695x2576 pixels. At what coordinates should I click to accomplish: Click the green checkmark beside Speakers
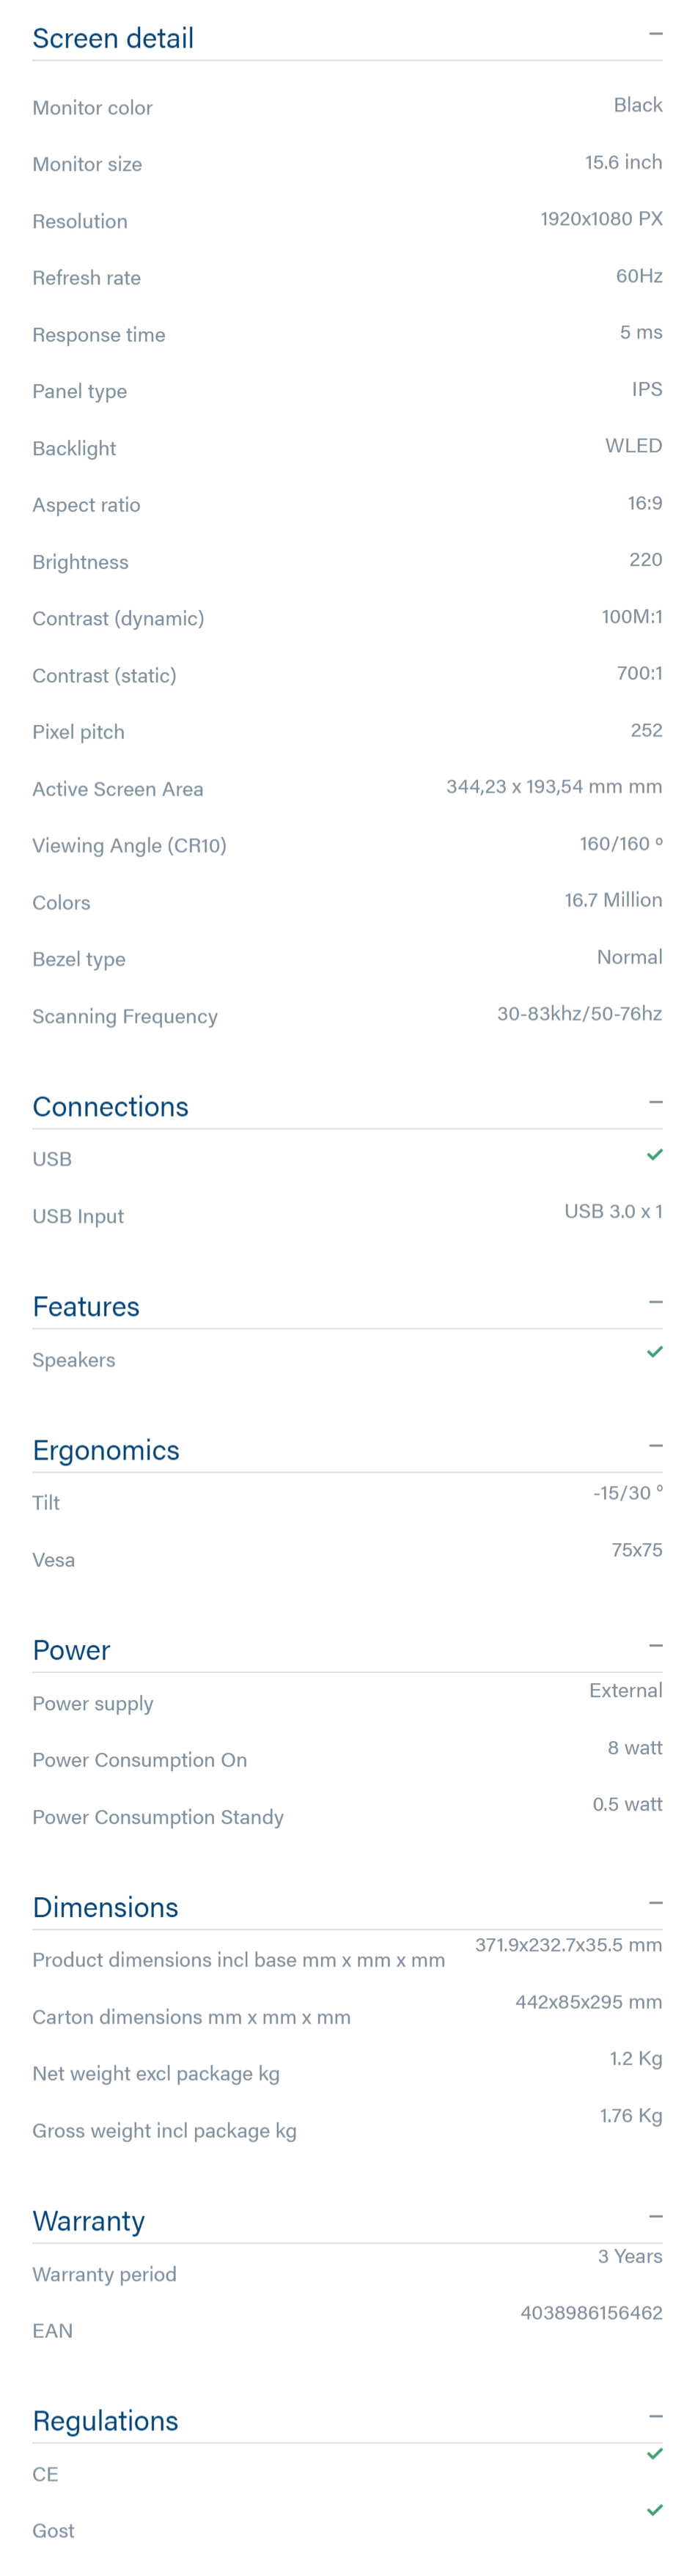[655, 1352]
